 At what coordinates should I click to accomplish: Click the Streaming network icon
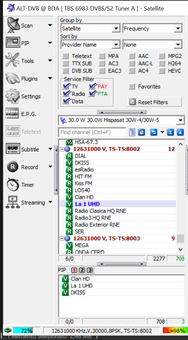pyautogui.click(x=13, y=202)
